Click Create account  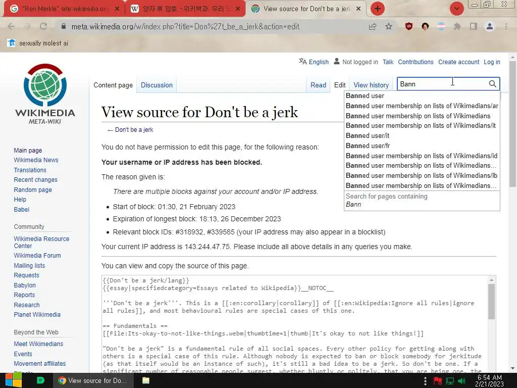point(458,62)
